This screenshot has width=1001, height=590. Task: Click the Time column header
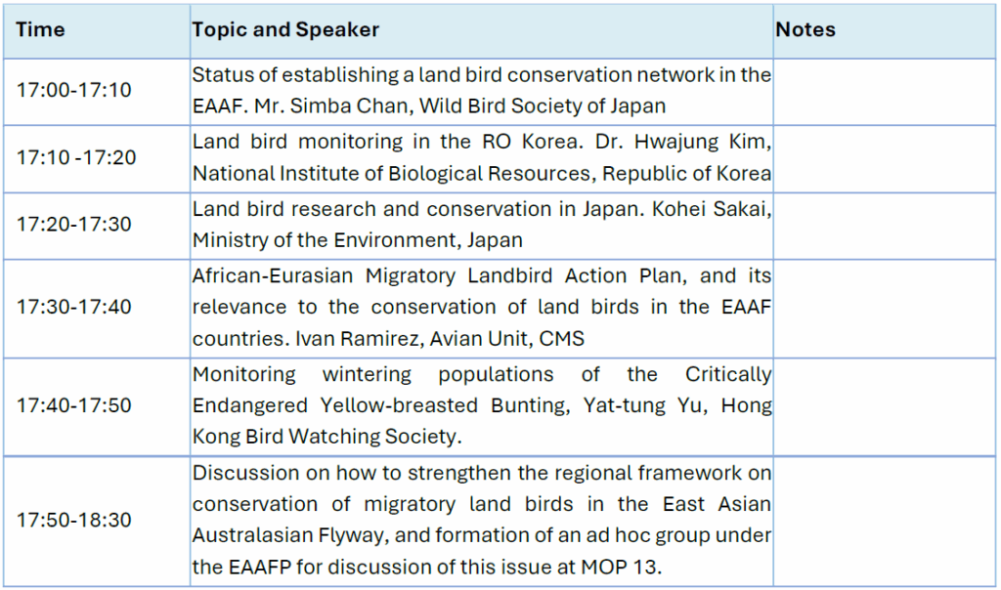point(41,29)
